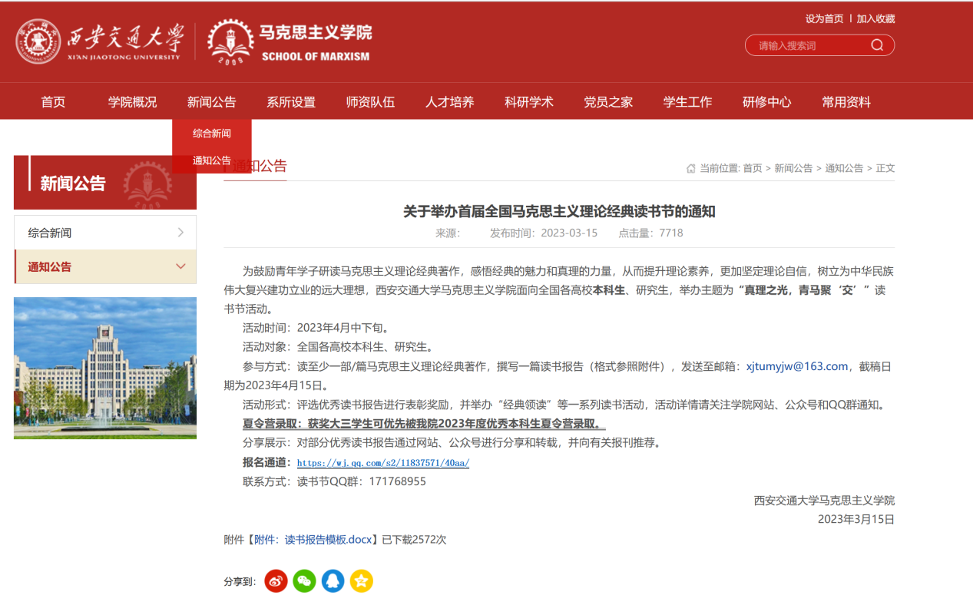The width and height of the screenshot is (973, 605).
Task: Collapse the 通知公告 sidebar chevron
Action: click(180, 266)
